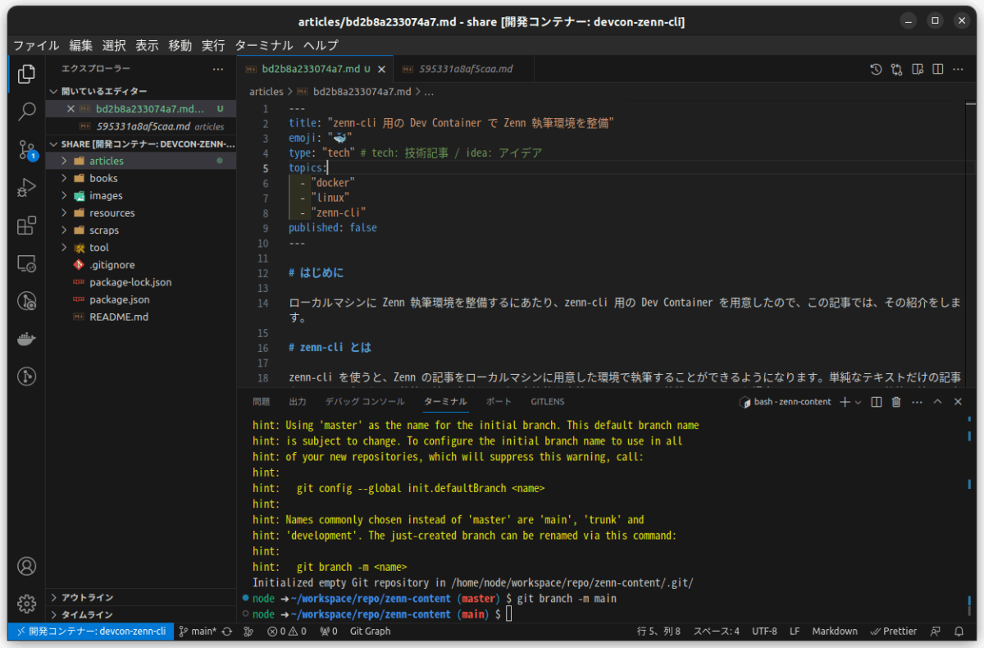Open the ヘルプ menu
The image size is (984, 648).
click(321, 45)
